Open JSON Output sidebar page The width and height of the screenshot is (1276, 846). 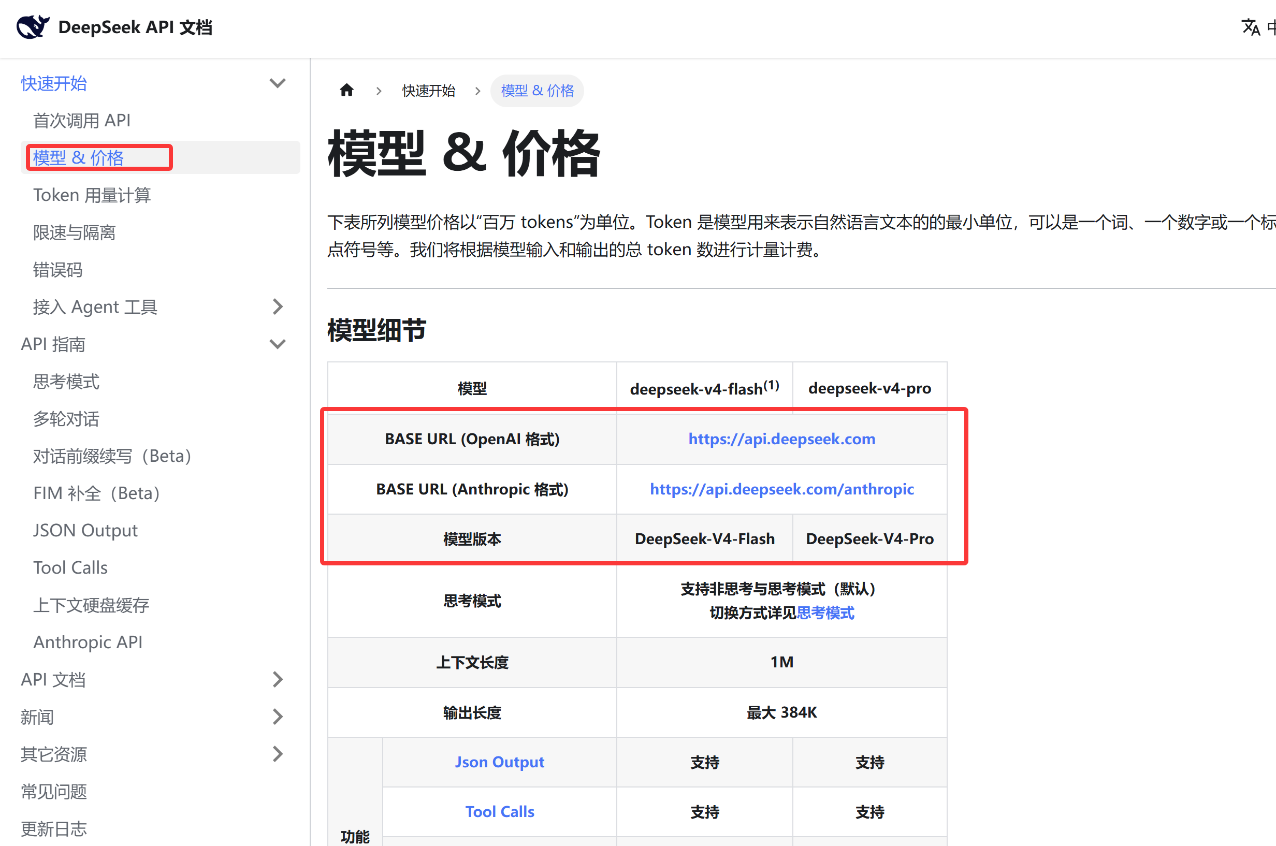(x=85, y=530)
